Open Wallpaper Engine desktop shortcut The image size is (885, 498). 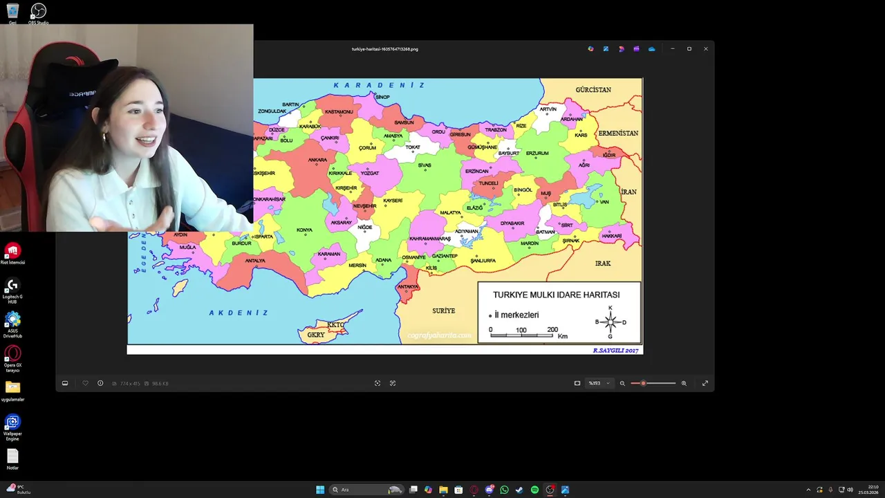pos(12,427)
